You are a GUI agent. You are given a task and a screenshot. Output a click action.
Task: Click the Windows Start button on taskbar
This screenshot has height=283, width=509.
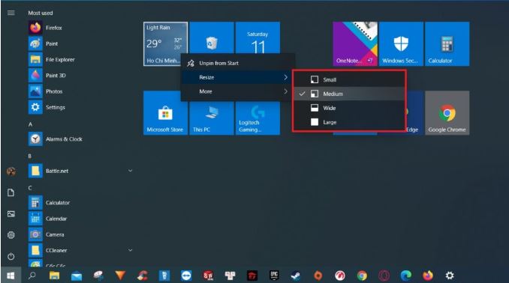[x=11, y=276]
